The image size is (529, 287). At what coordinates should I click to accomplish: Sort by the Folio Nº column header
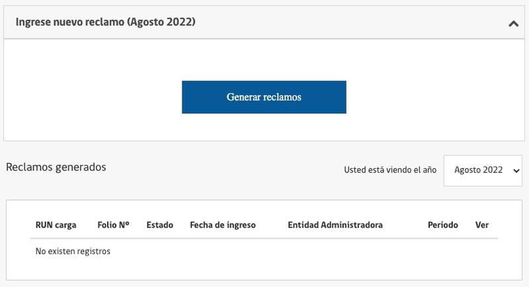(113, 225)
